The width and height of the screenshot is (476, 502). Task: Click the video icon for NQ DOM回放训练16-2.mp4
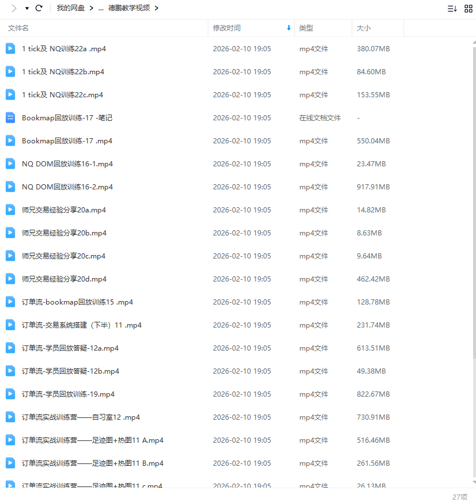point(10,187)
